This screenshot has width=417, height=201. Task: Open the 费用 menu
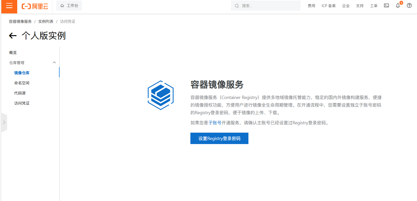(x=312, y=6)
